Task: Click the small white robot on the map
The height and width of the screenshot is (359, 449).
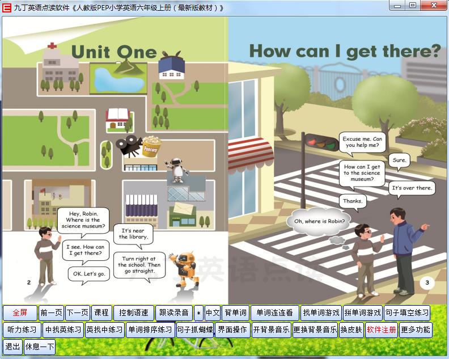Action: [178, 170]
